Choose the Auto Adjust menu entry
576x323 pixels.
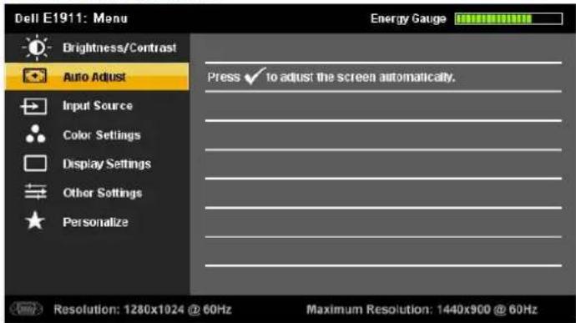(x=97, y=77)
